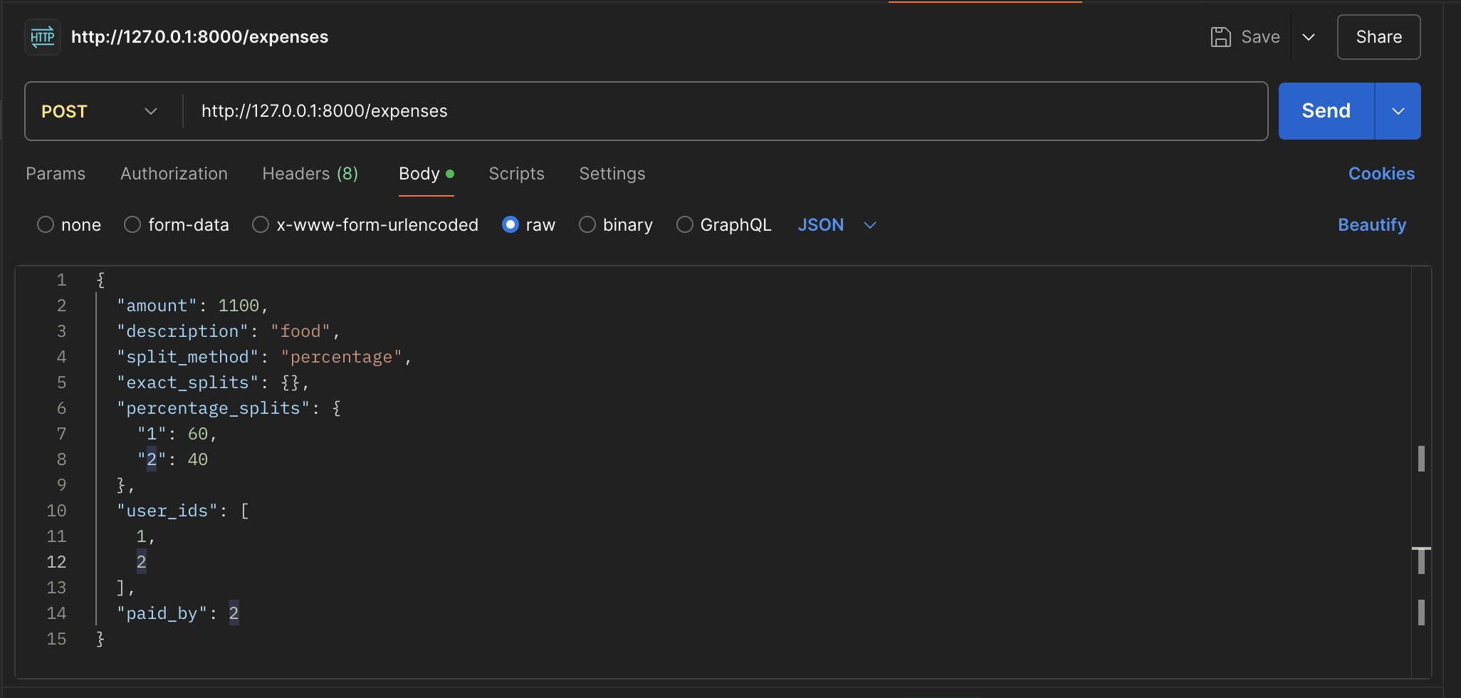This screenshot has height=698, width=1461.
Task: Click the Share button
Action: tap(1378, 37)
